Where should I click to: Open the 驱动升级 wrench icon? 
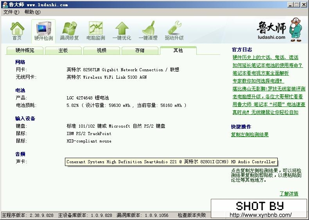174,31
